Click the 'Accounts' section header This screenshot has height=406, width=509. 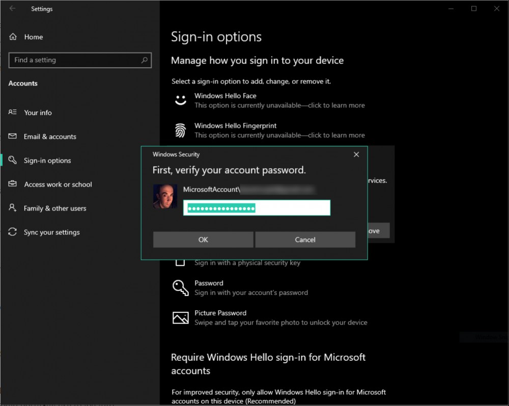23,84
